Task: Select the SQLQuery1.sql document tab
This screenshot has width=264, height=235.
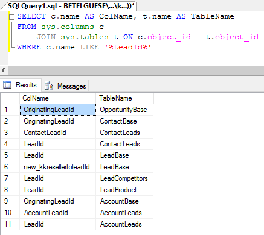Action: point(71,6)
